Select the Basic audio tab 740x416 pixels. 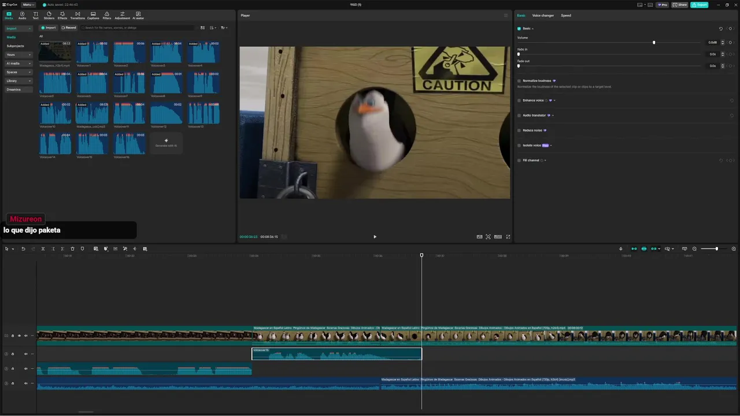pos(521,16)
